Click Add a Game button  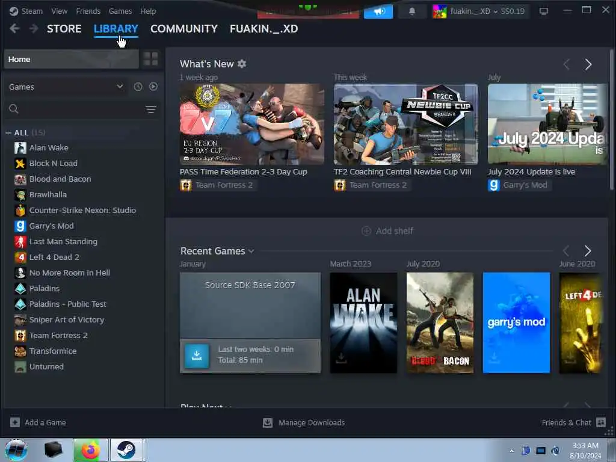coord(38,423)
